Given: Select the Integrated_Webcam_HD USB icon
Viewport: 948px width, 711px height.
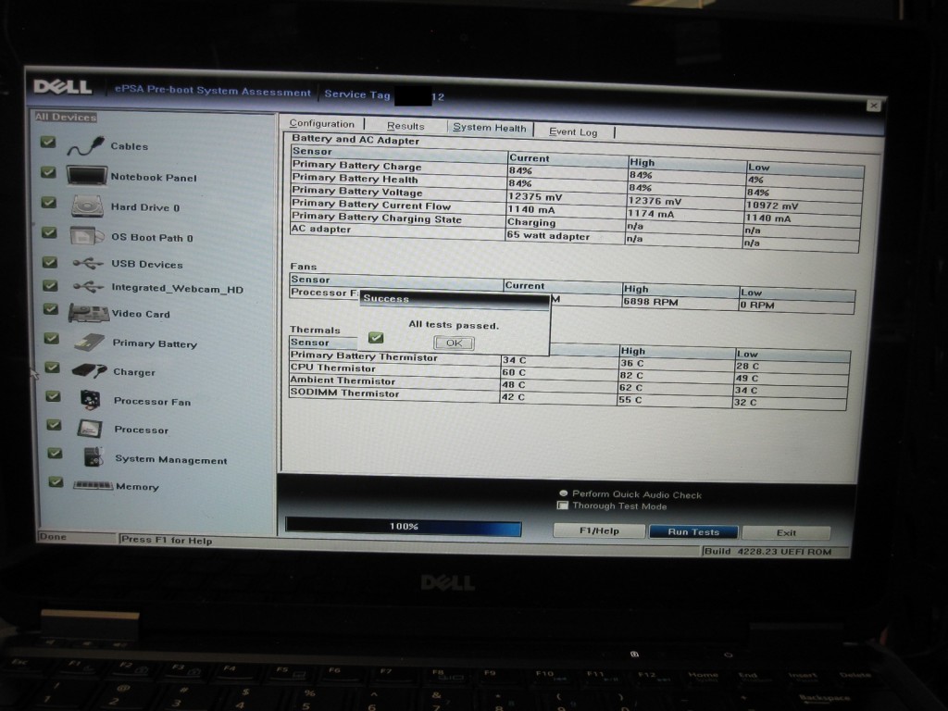Looking at the screenshot, I should (x=88, y=287).
